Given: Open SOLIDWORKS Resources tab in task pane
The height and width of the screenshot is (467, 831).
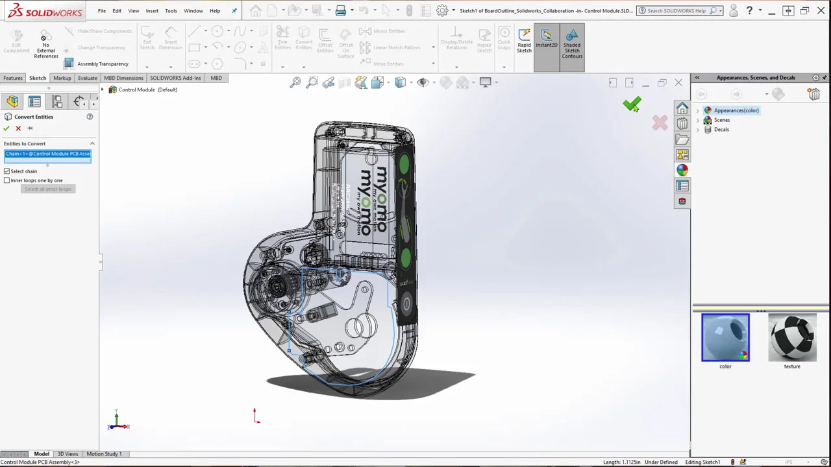Looking at the screenshot, I should point(682,108).
